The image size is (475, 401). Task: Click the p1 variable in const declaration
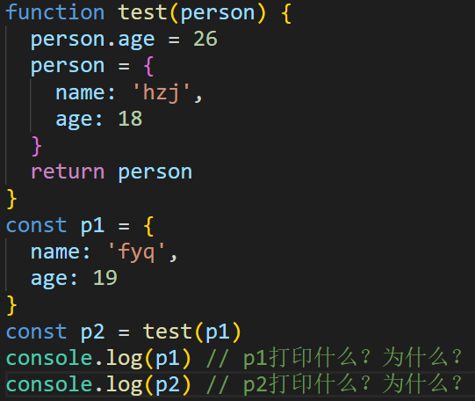92,227
